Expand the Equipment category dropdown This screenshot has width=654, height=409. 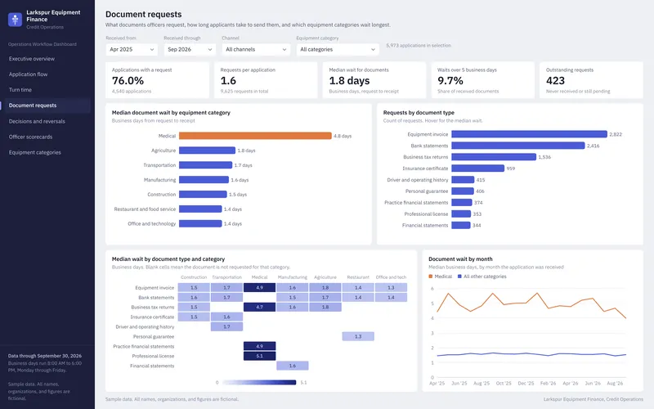(x=338, y=49)
